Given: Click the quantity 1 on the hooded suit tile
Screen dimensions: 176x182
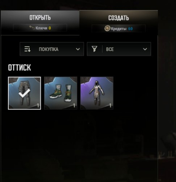Looking at the screenshot, I should click(110, 105).
